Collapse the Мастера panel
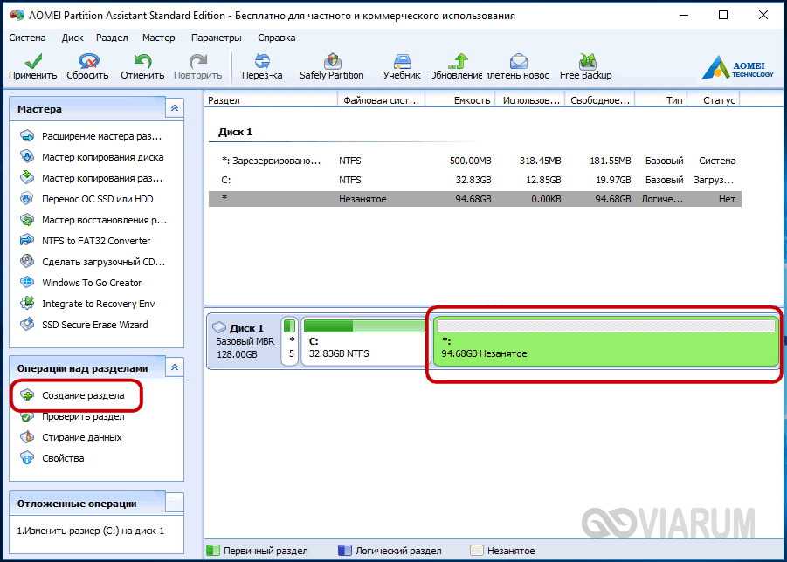The height and width of the screenshot is (562, 787). tap(175, 109)
